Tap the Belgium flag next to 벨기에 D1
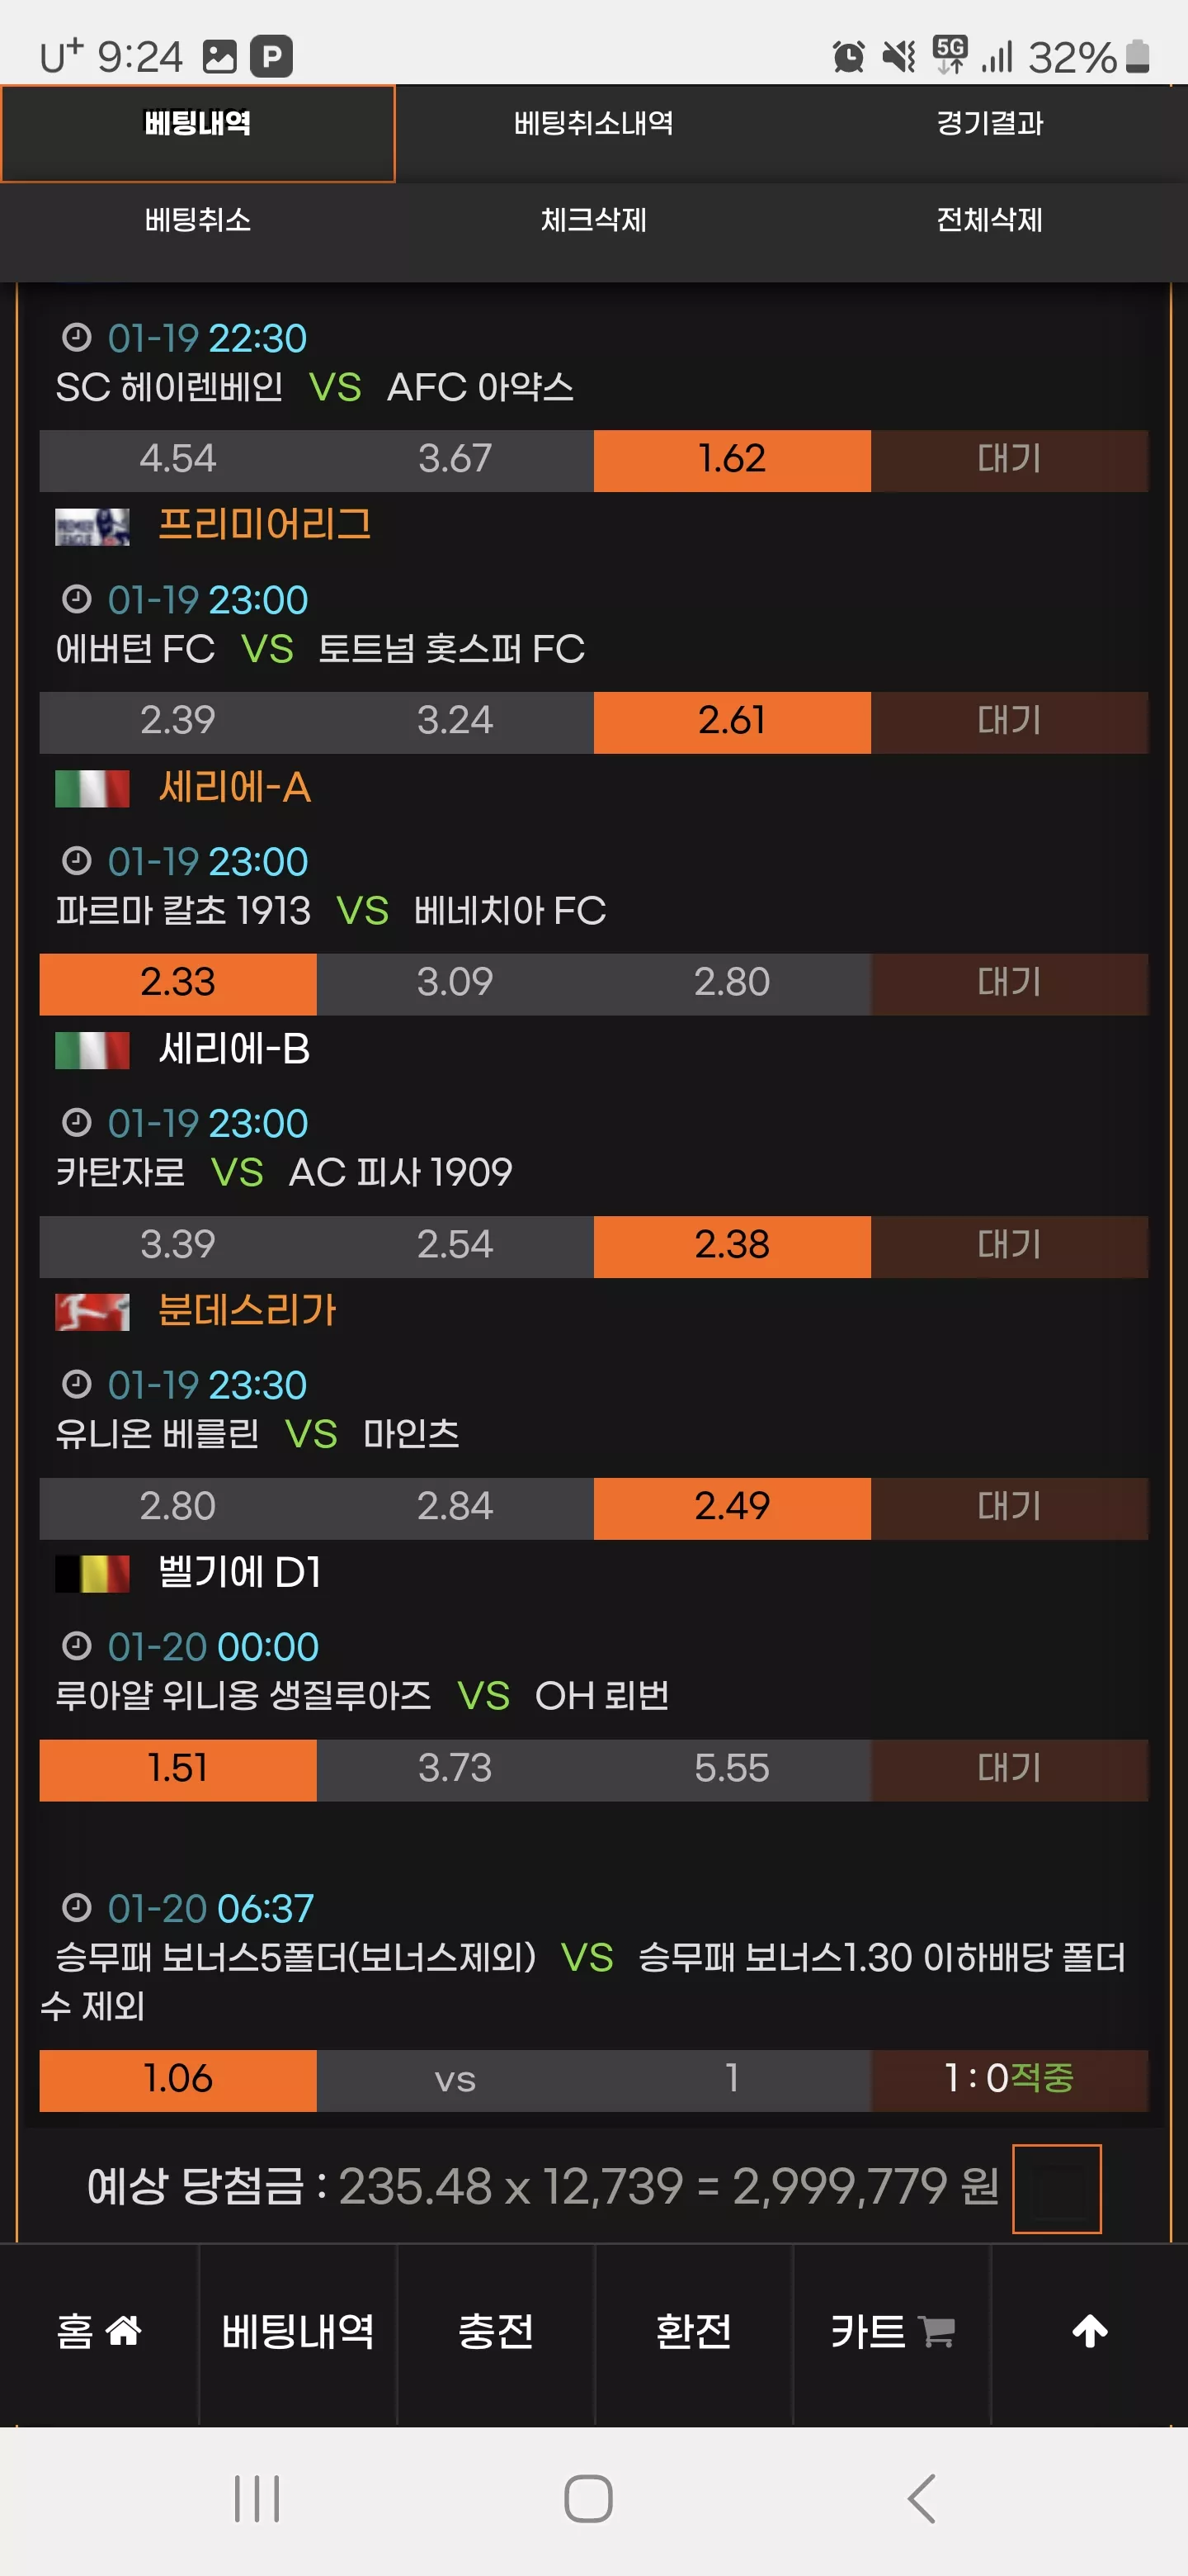 92,1573
